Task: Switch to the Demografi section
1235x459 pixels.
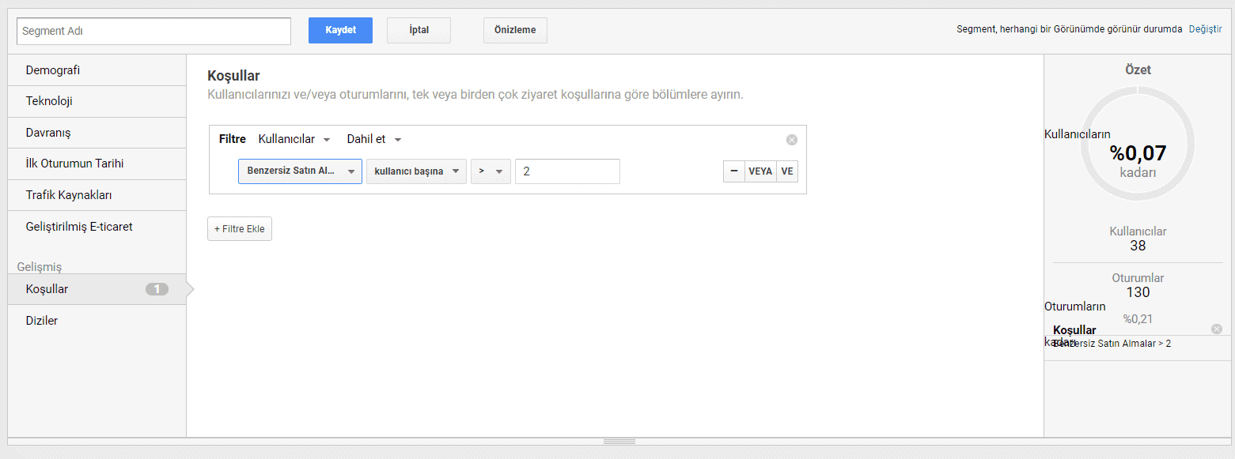Action: click(x=52, y=70)
